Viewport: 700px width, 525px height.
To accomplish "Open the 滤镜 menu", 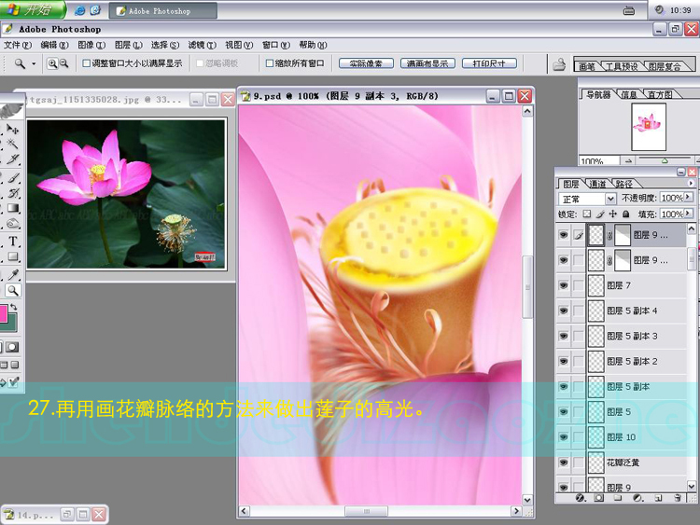I will coord(202,45).
